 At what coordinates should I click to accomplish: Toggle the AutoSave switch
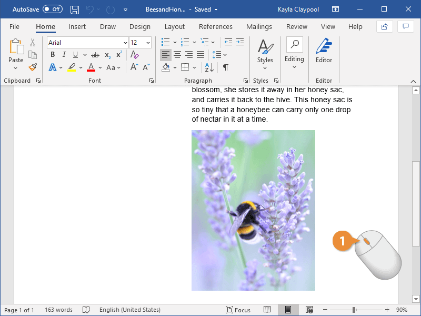tap(52, 9)
